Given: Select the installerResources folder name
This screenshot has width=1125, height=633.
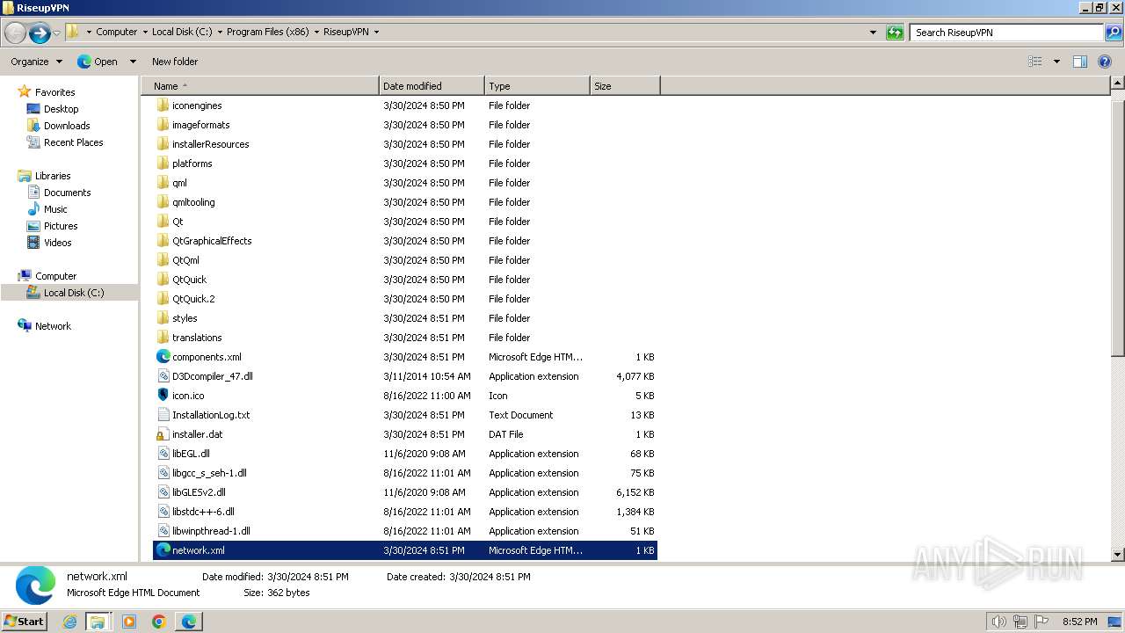Looking at the screenshot, I should click(x=211, y=144).
